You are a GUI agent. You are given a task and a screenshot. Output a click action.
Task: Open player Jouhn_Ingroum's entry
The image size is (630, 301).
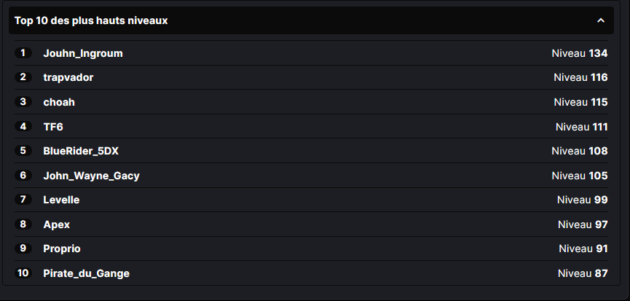point(82,53)
